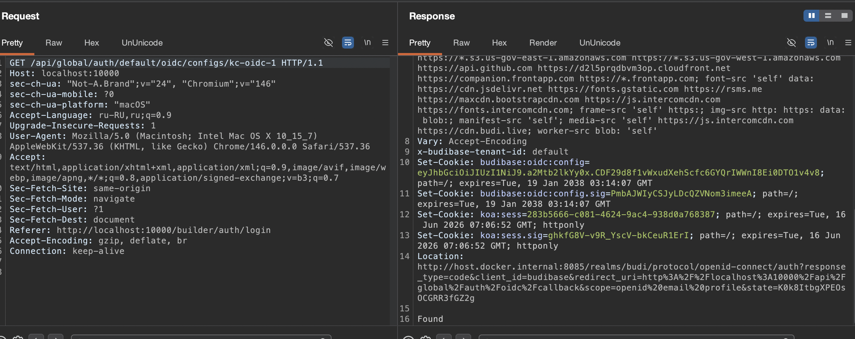Open the Request panel hamburger options menu
This screenshot has height=339, width=855.
click(x=385, y=43)
